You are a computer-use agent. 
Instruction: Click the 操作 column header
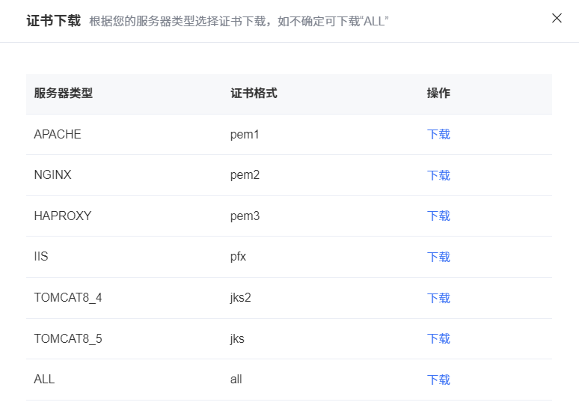(438, 94)
